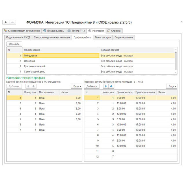This screenshot has height=185, width=185.
Task: Select Подключение к СКУД subtab
Action: pyautogui.click(x=18, y=37)
